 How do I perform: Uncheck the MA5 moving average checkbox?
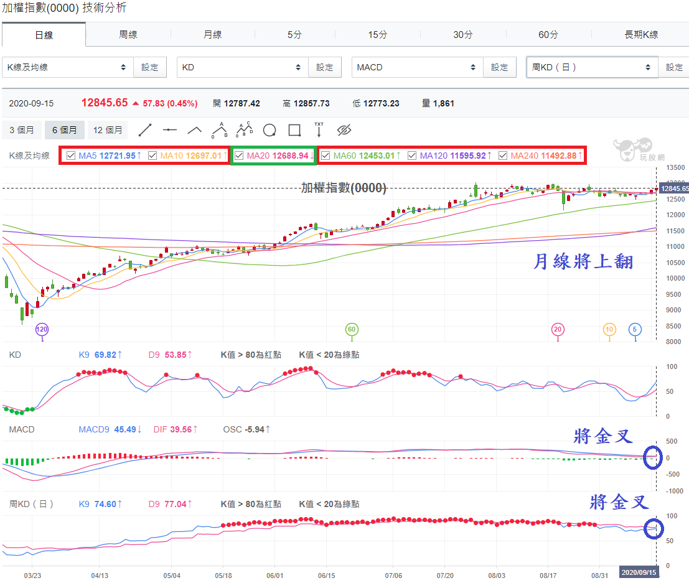click(71, 156)
